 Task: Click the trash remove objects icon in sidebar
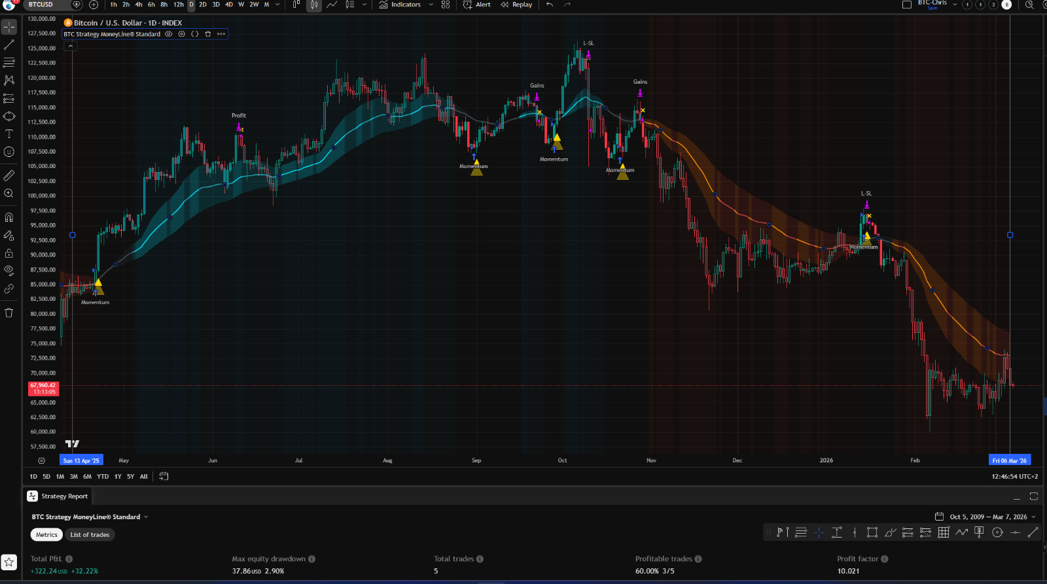9,313
